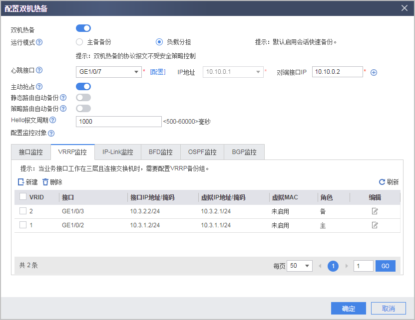Click the 10.3.2.2/24 cell

[x=145, y=211]
